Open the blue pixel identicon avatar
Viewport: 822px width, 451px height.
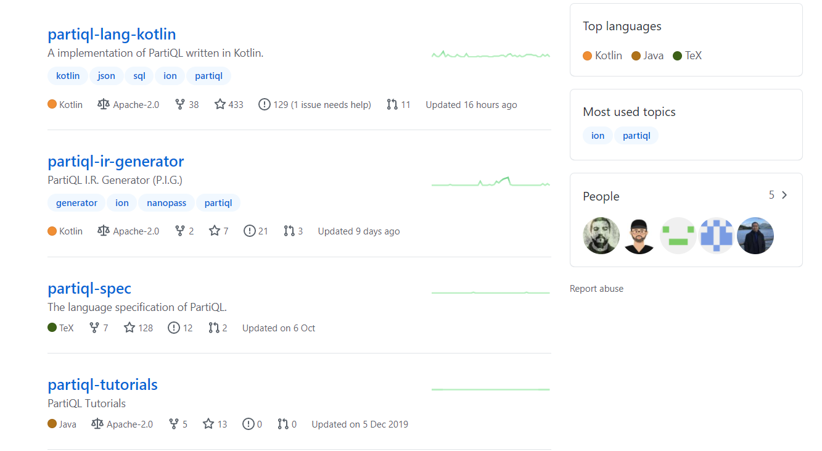(x=717, y=236)
